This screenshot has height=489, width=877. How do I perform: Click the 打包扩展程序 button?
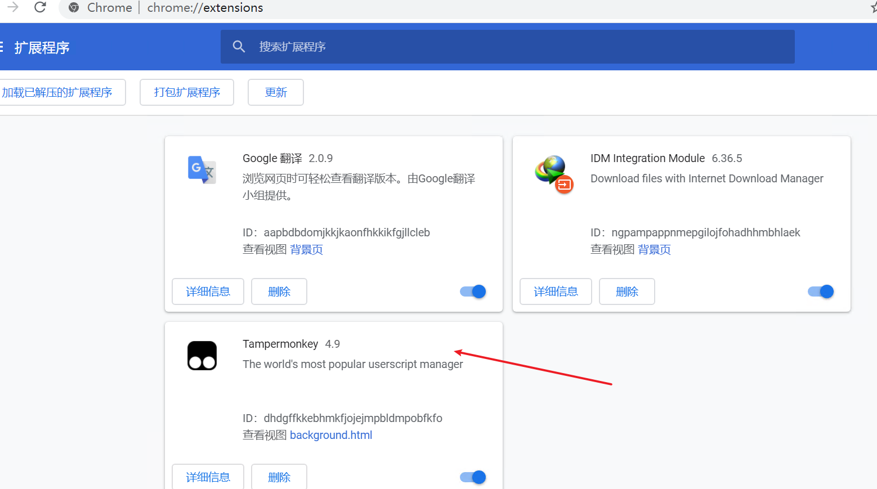click(187, 92)
